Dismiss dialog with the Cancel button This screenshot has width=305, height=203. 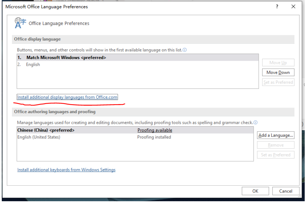286,191
